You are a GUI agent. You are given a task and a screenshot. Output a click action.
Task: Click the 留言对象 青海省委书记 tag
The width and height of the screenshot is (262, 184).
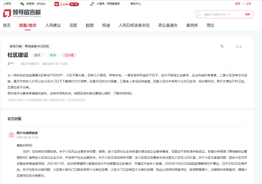tap(29, 46)
